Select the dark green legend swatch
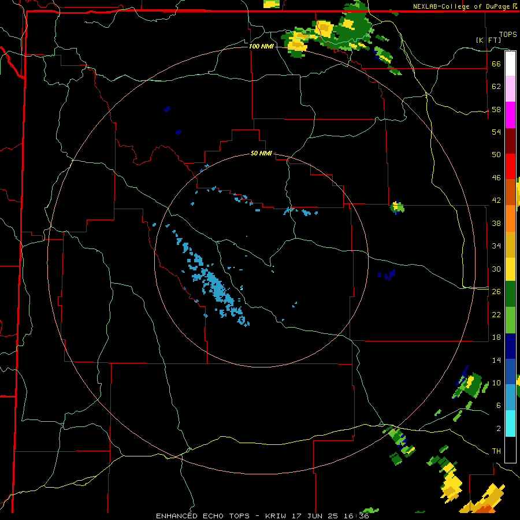Screen dimensions: 520x520 click(x=510, y=294)
